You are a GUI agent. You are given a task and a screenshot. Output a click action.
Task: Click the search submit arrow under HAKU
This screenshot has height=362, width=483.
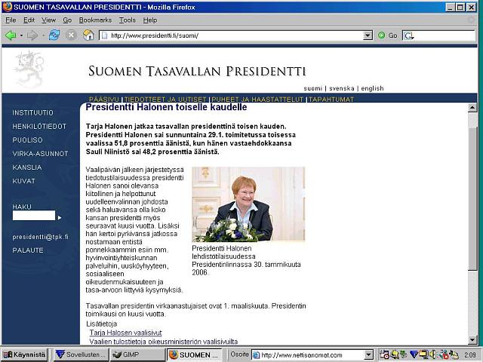(x=60, y=217)
